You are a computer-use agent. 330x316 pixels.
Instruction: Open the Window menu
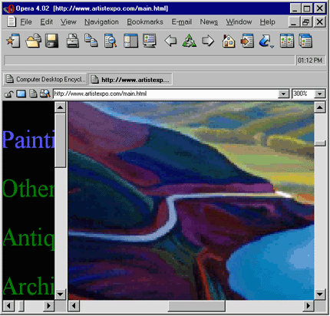click(x=239, y=22)
